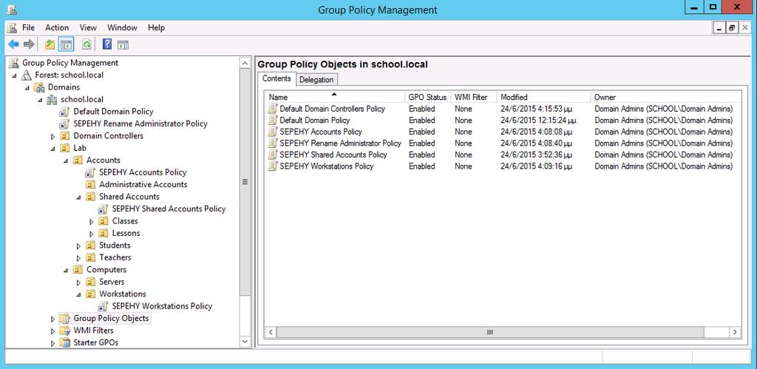Sort by the GPO Status column header
This screenshot has height=369, width=757.
427,97
